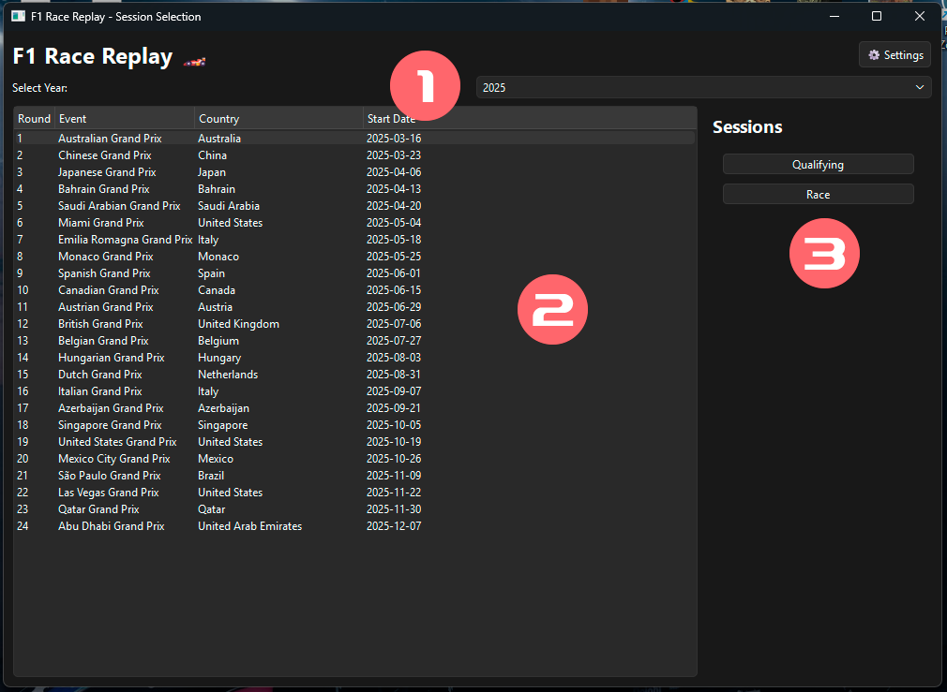Select the Japanese Grand Prix event
The image size is (947, 692).
106,172
